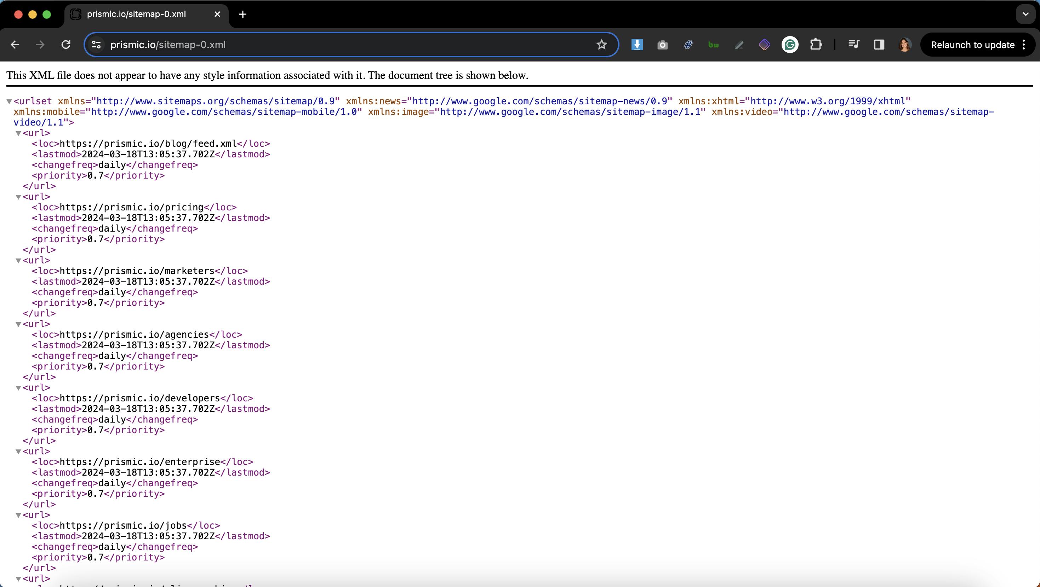Open the media controls icon
1040x587 pixels.
[x=853, y=45]
